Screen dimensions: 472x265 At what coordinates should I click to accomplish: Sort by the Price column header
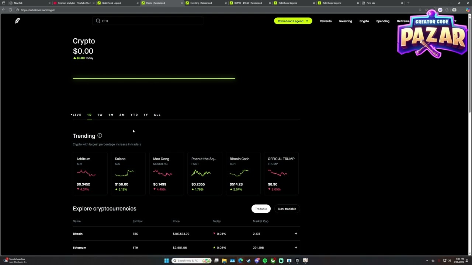click(x=176, y=221)
